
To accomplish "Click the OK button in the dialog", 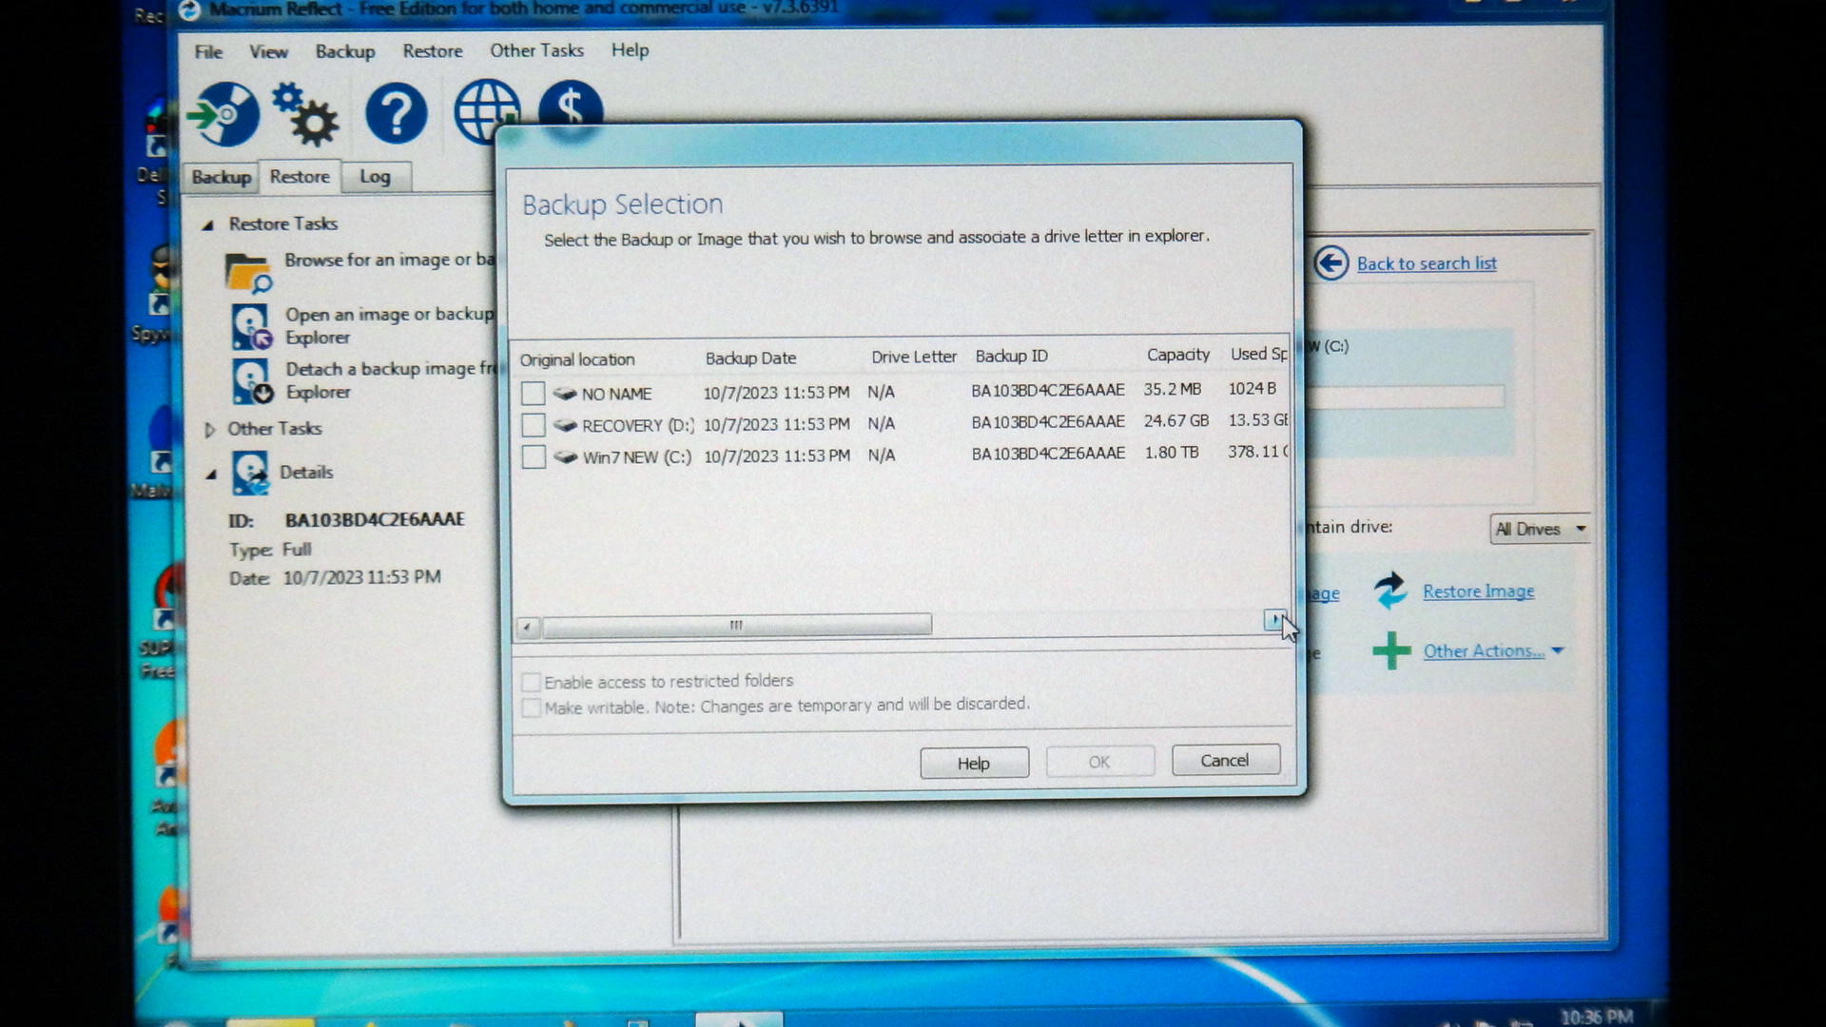I will coord(1100,762).
